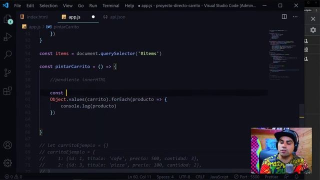Change language mode JavaScript
Image resolution: width=320 pixels, height=180 pixels.
click(219, 176)
